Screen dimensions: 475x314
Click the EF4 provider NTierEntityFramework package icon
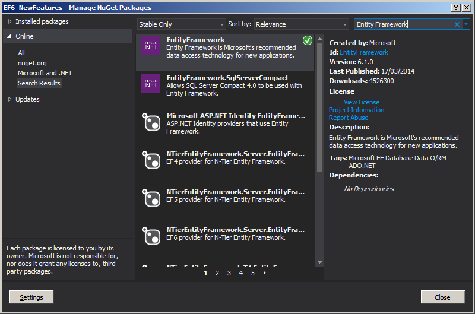(x=150, y=160)
